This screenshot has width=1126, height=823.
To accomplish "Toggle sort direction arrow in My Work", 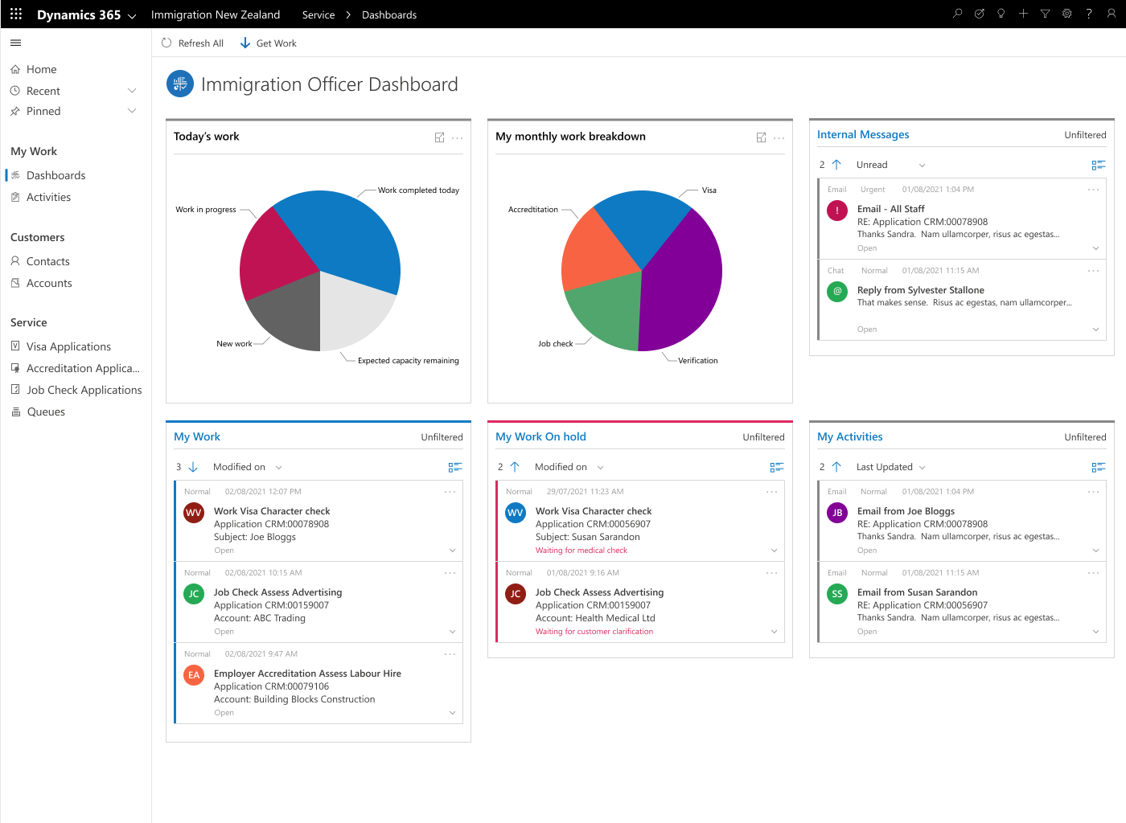I will (x=193, y=467).
